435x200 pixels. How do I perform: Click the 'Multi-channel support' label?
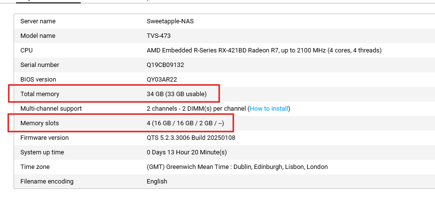tap(51, 109)
